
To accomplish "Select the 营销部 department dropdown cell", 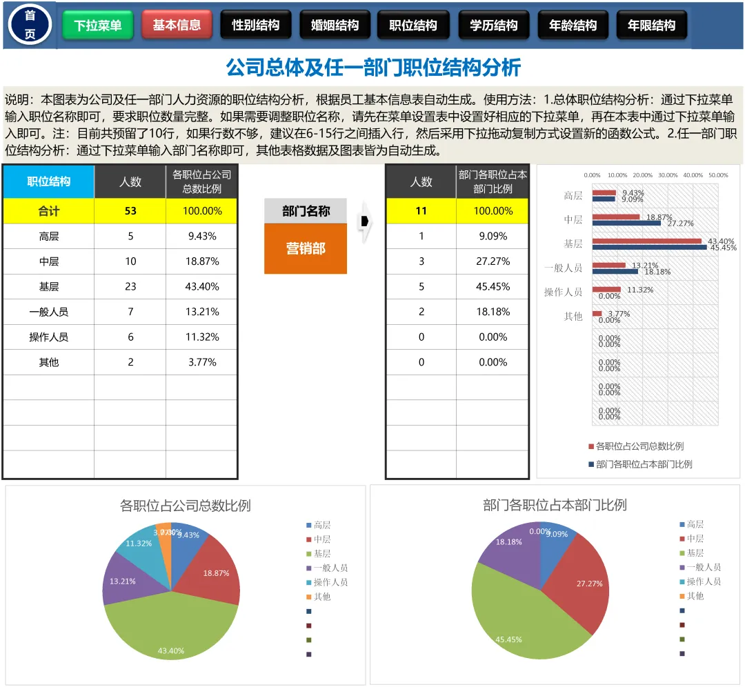I will (x=306, y=248).
